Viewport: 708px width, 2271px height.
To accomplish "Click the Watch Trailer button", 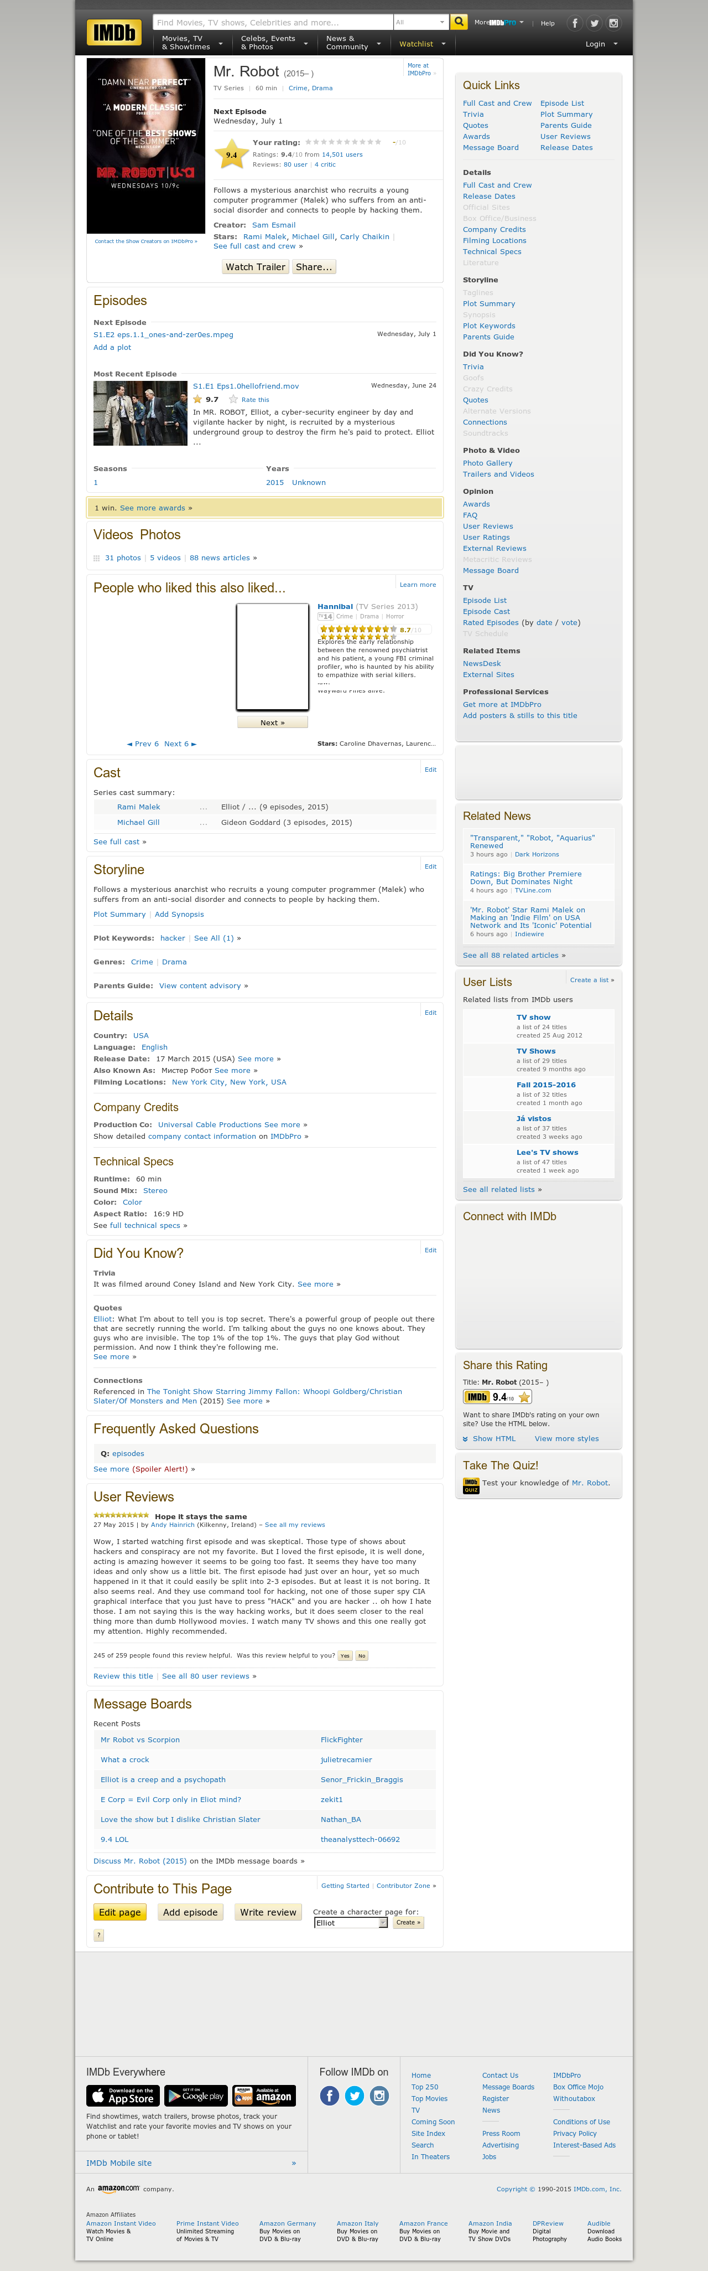I will pos(256,267).
